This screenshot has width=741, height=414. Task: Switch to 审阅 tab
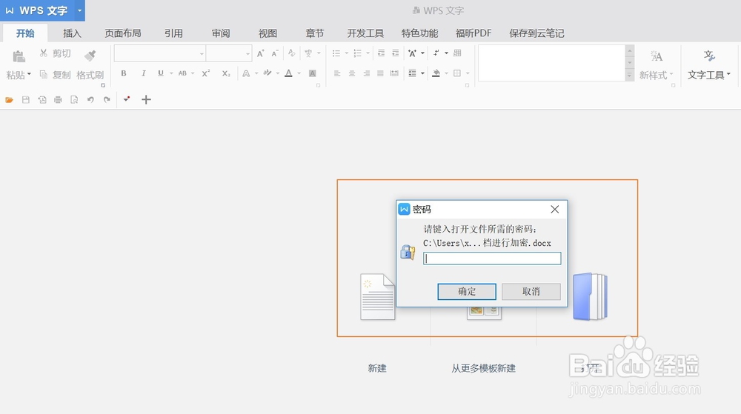pyautogui.click(x=221, y=33)
